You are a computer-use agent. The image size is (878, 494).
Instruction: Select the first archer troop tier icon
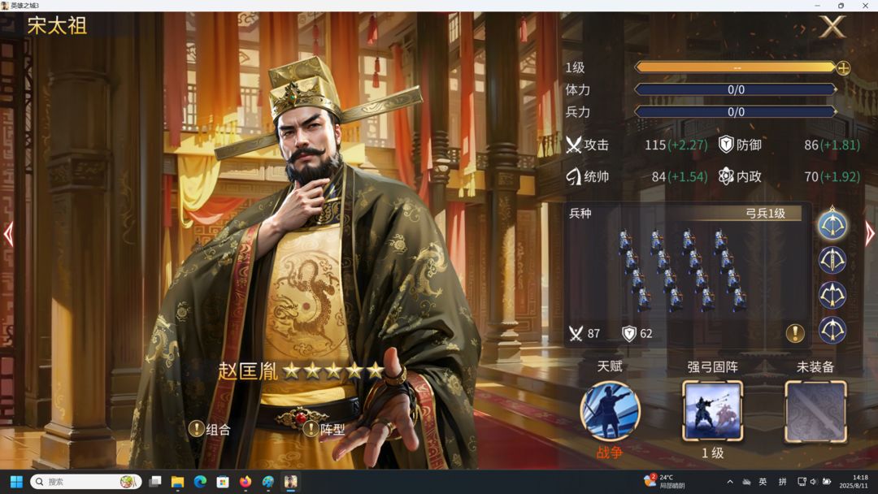(x=832, y=225)
